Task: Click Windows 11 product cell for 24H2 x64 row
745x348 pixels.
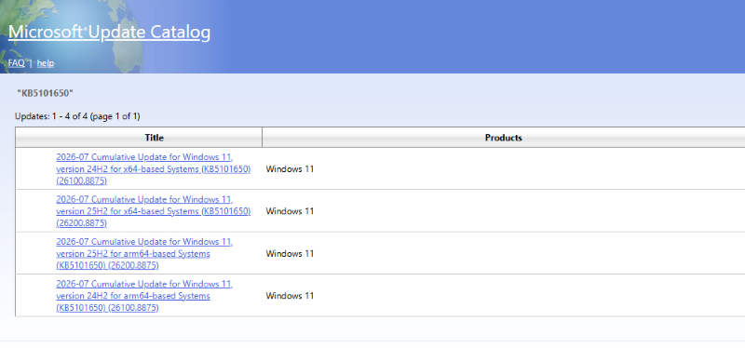Action: point(290,169)
